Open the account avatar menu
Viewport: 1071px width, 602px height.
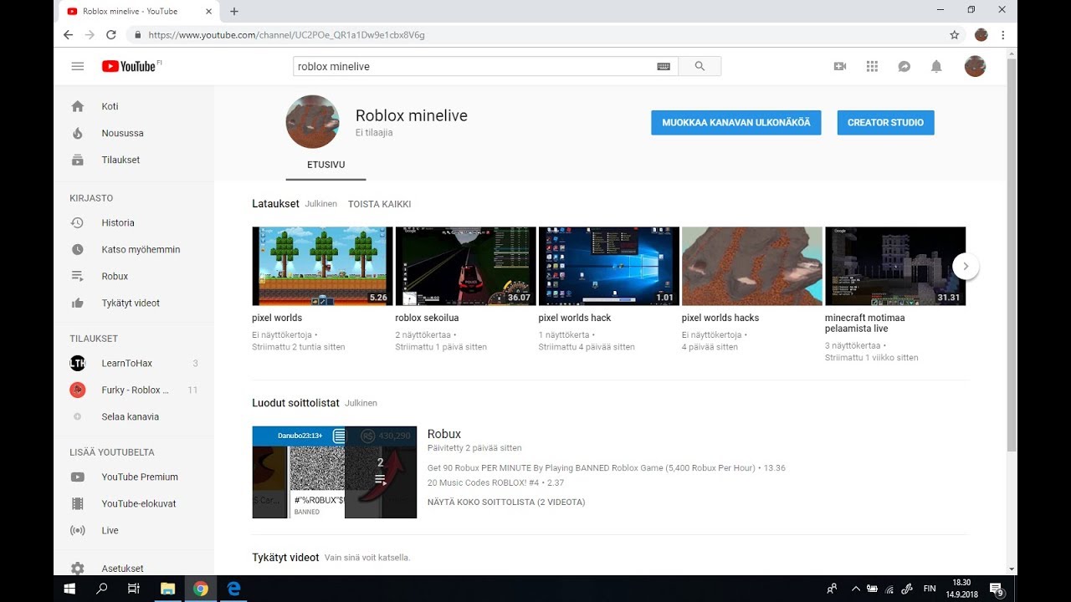click(x=975, y=66)
